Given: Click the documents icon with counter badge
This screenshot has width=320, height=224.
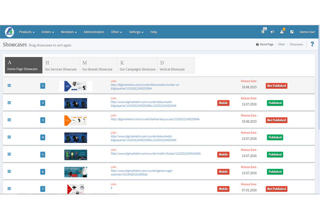Looking at the screenshot, I should point(264,31).
